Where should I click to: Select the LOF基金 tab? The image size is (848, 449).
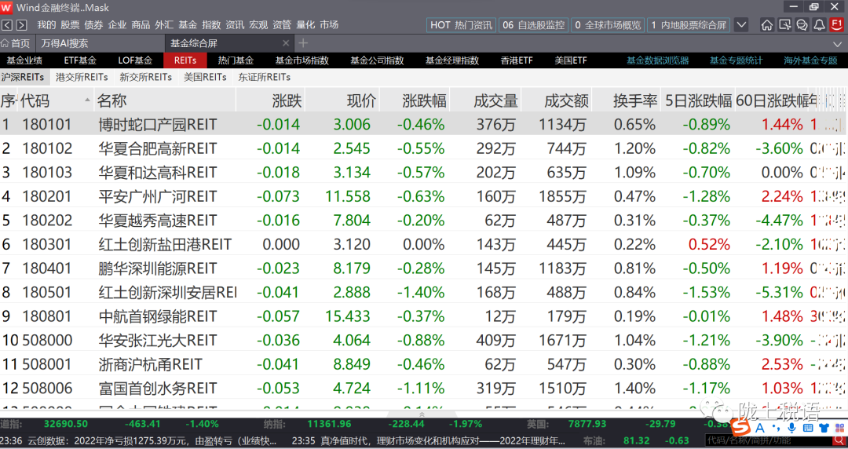[x=135, y=60]
